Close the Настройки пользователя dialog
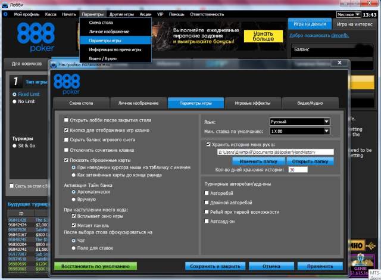Screen dimensions: 381x280 point(339,63)
